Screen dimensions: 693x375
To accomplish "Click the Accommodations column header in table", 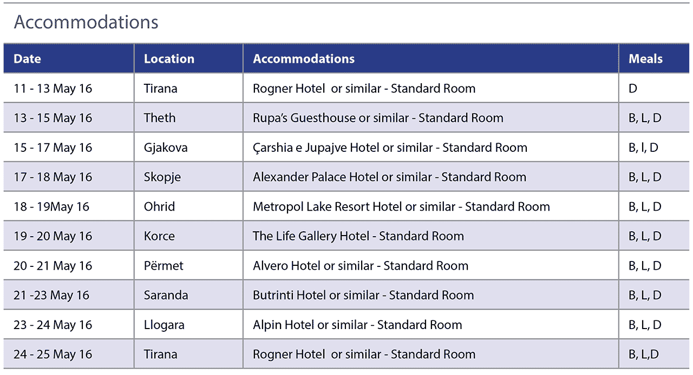I will tap(304, 59).
